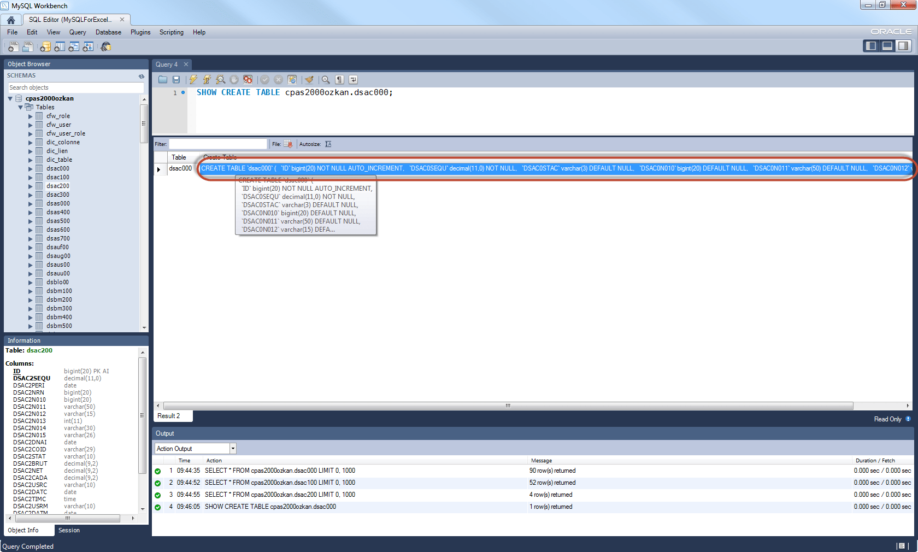Save the script to a file
This screenshot has width=918, height=552.
coord(176,80)
